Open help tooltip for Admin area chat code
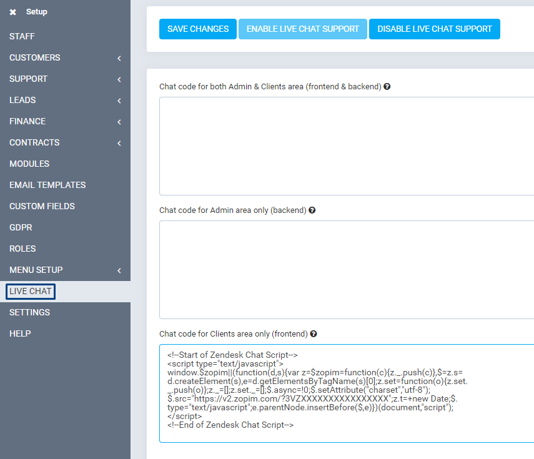The width and height of the screenshot is (534, 459). (312, 210)
